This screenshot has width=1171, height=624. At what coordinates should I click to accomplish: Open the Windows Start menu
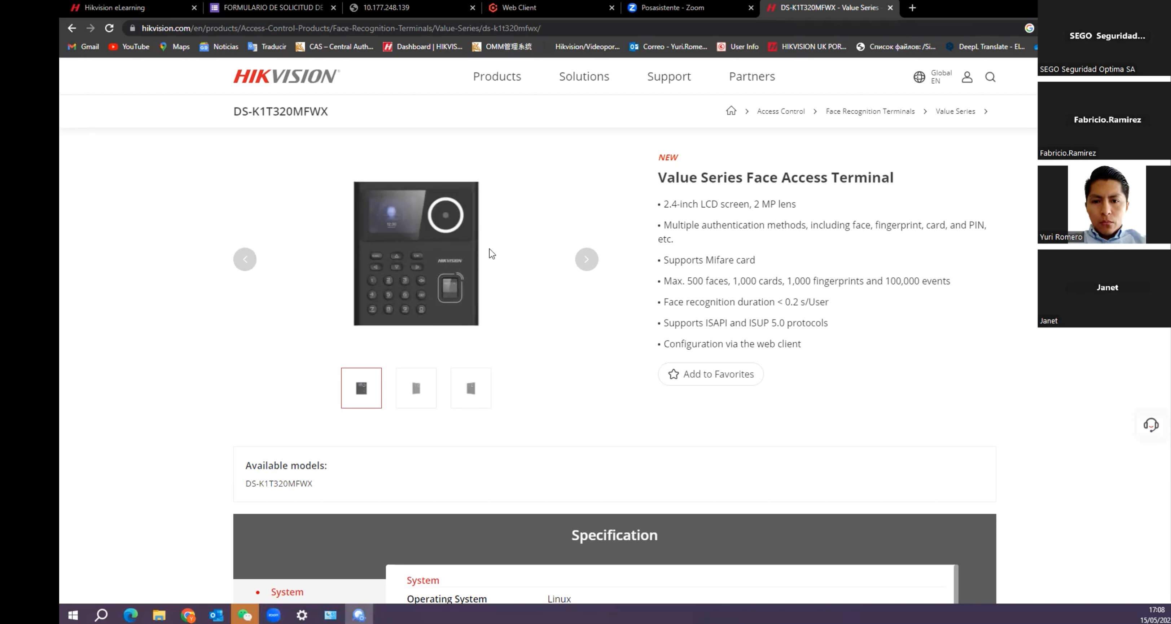(x=73, y=615)
